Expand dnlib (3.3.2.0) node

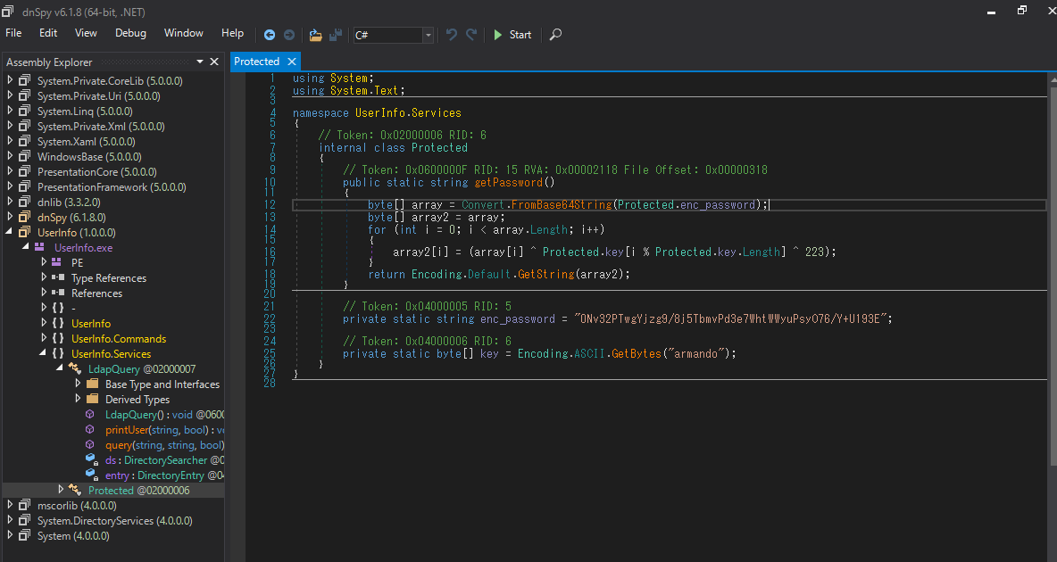pos(10,202)
